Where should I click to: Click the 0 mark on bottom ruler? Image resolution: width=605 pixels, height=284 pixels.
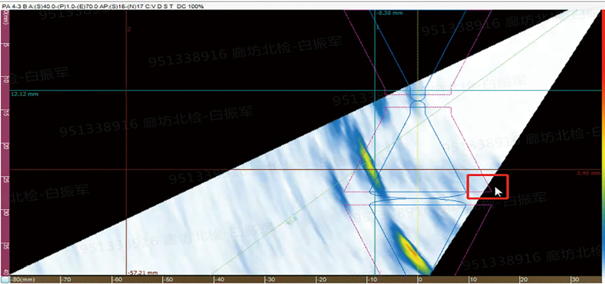click(419, 280)
